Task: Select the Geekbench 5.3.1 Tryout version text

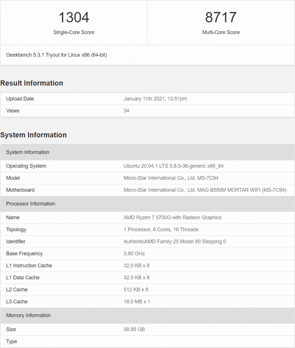Action: coord(56,55)
